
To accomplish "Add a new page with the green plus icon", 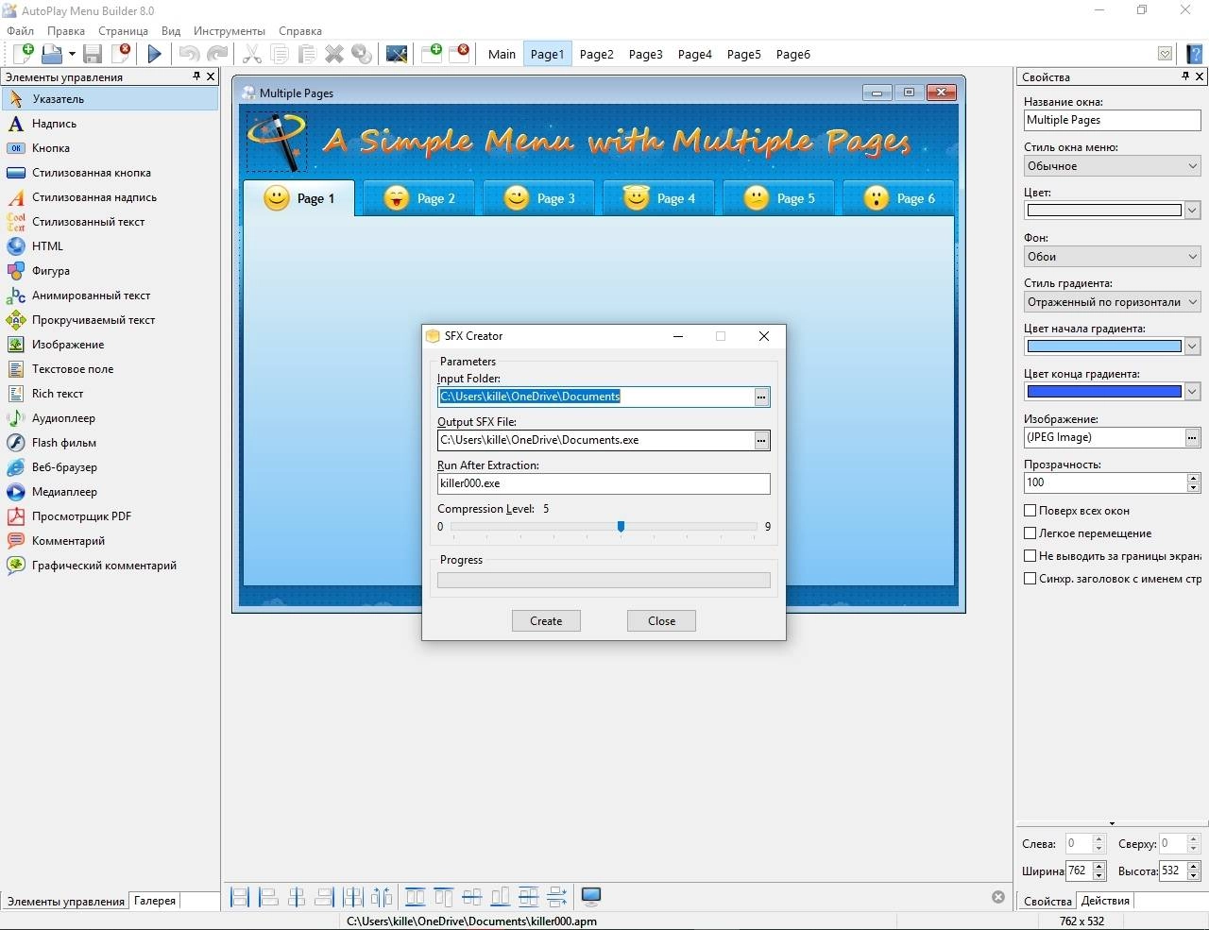I will point(432,53).
